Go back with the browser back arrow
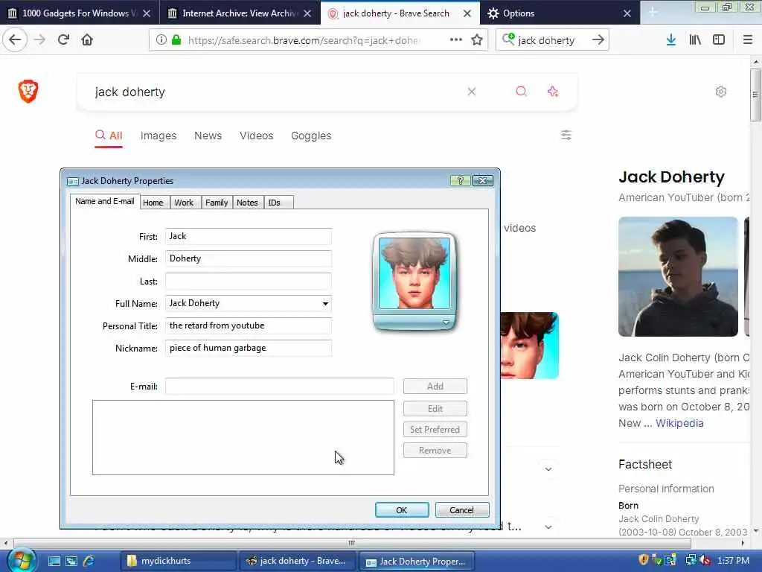 (15, 40)
